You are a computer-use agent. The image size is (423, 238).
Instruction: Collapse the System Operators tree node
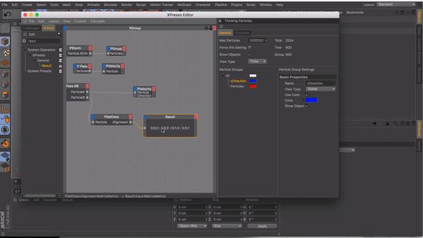click(26, 50)
